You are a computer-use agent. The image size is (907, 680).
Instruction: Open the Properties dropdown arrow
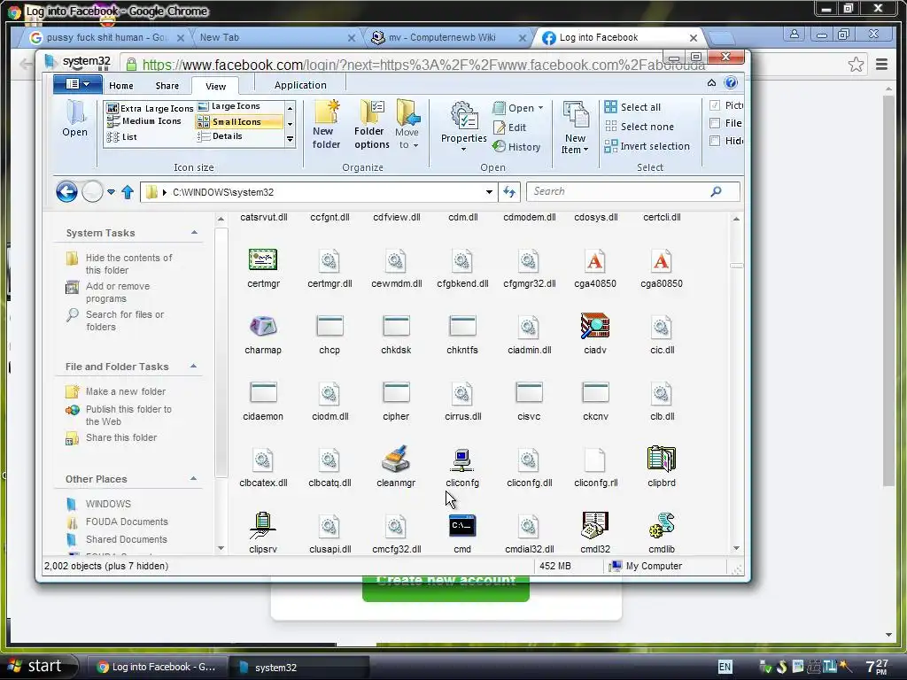[463, 149]
